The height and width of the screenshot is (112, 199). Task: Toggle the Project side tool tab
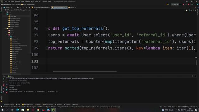tap(1, 10)
